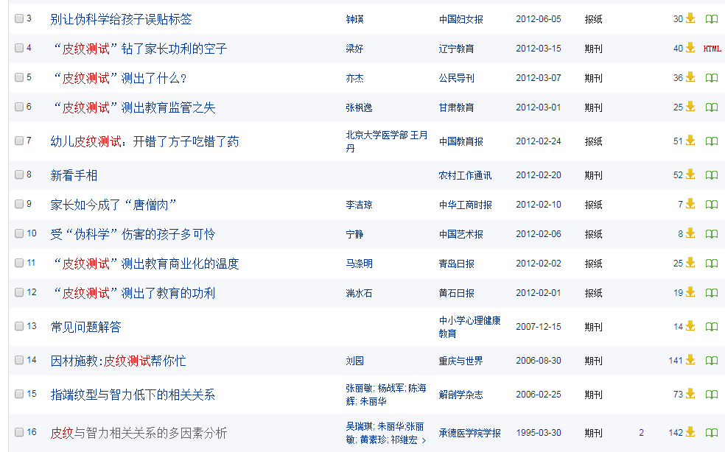Download the article in row 9

[x=690, y=204]
